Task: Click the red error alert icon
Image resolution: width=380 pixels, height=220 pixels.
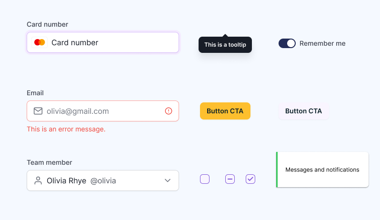Action: [169, 111]
